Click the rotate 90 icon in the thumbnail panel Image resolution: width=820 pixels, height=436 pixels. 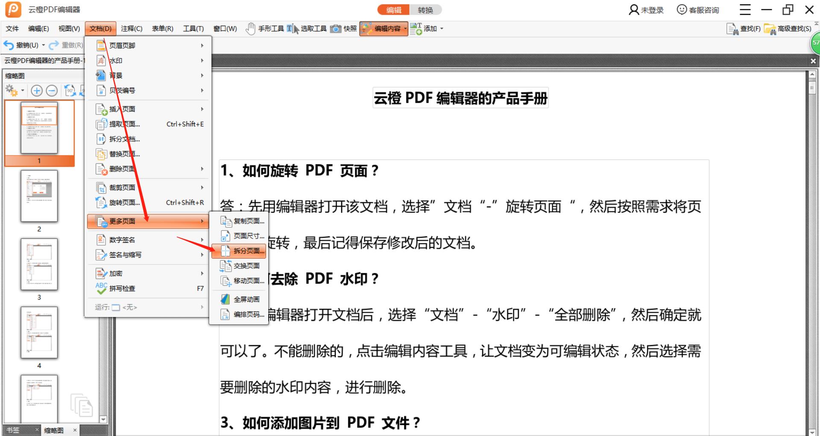(x=70, y=90)
